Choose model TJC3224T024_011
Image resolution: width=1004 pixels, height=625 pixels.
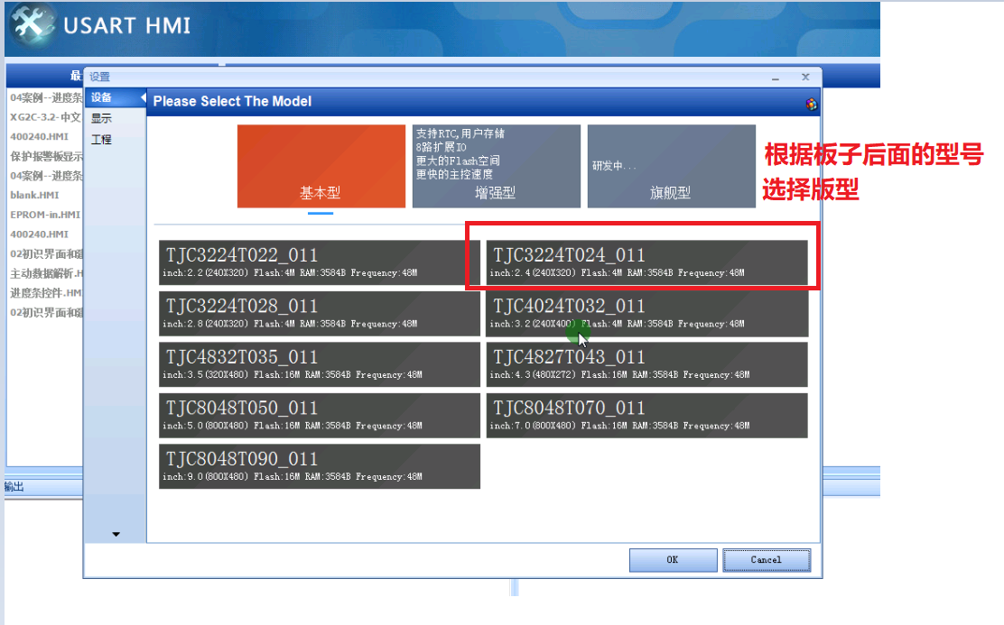pyautogui.click(x=646, y=262)
